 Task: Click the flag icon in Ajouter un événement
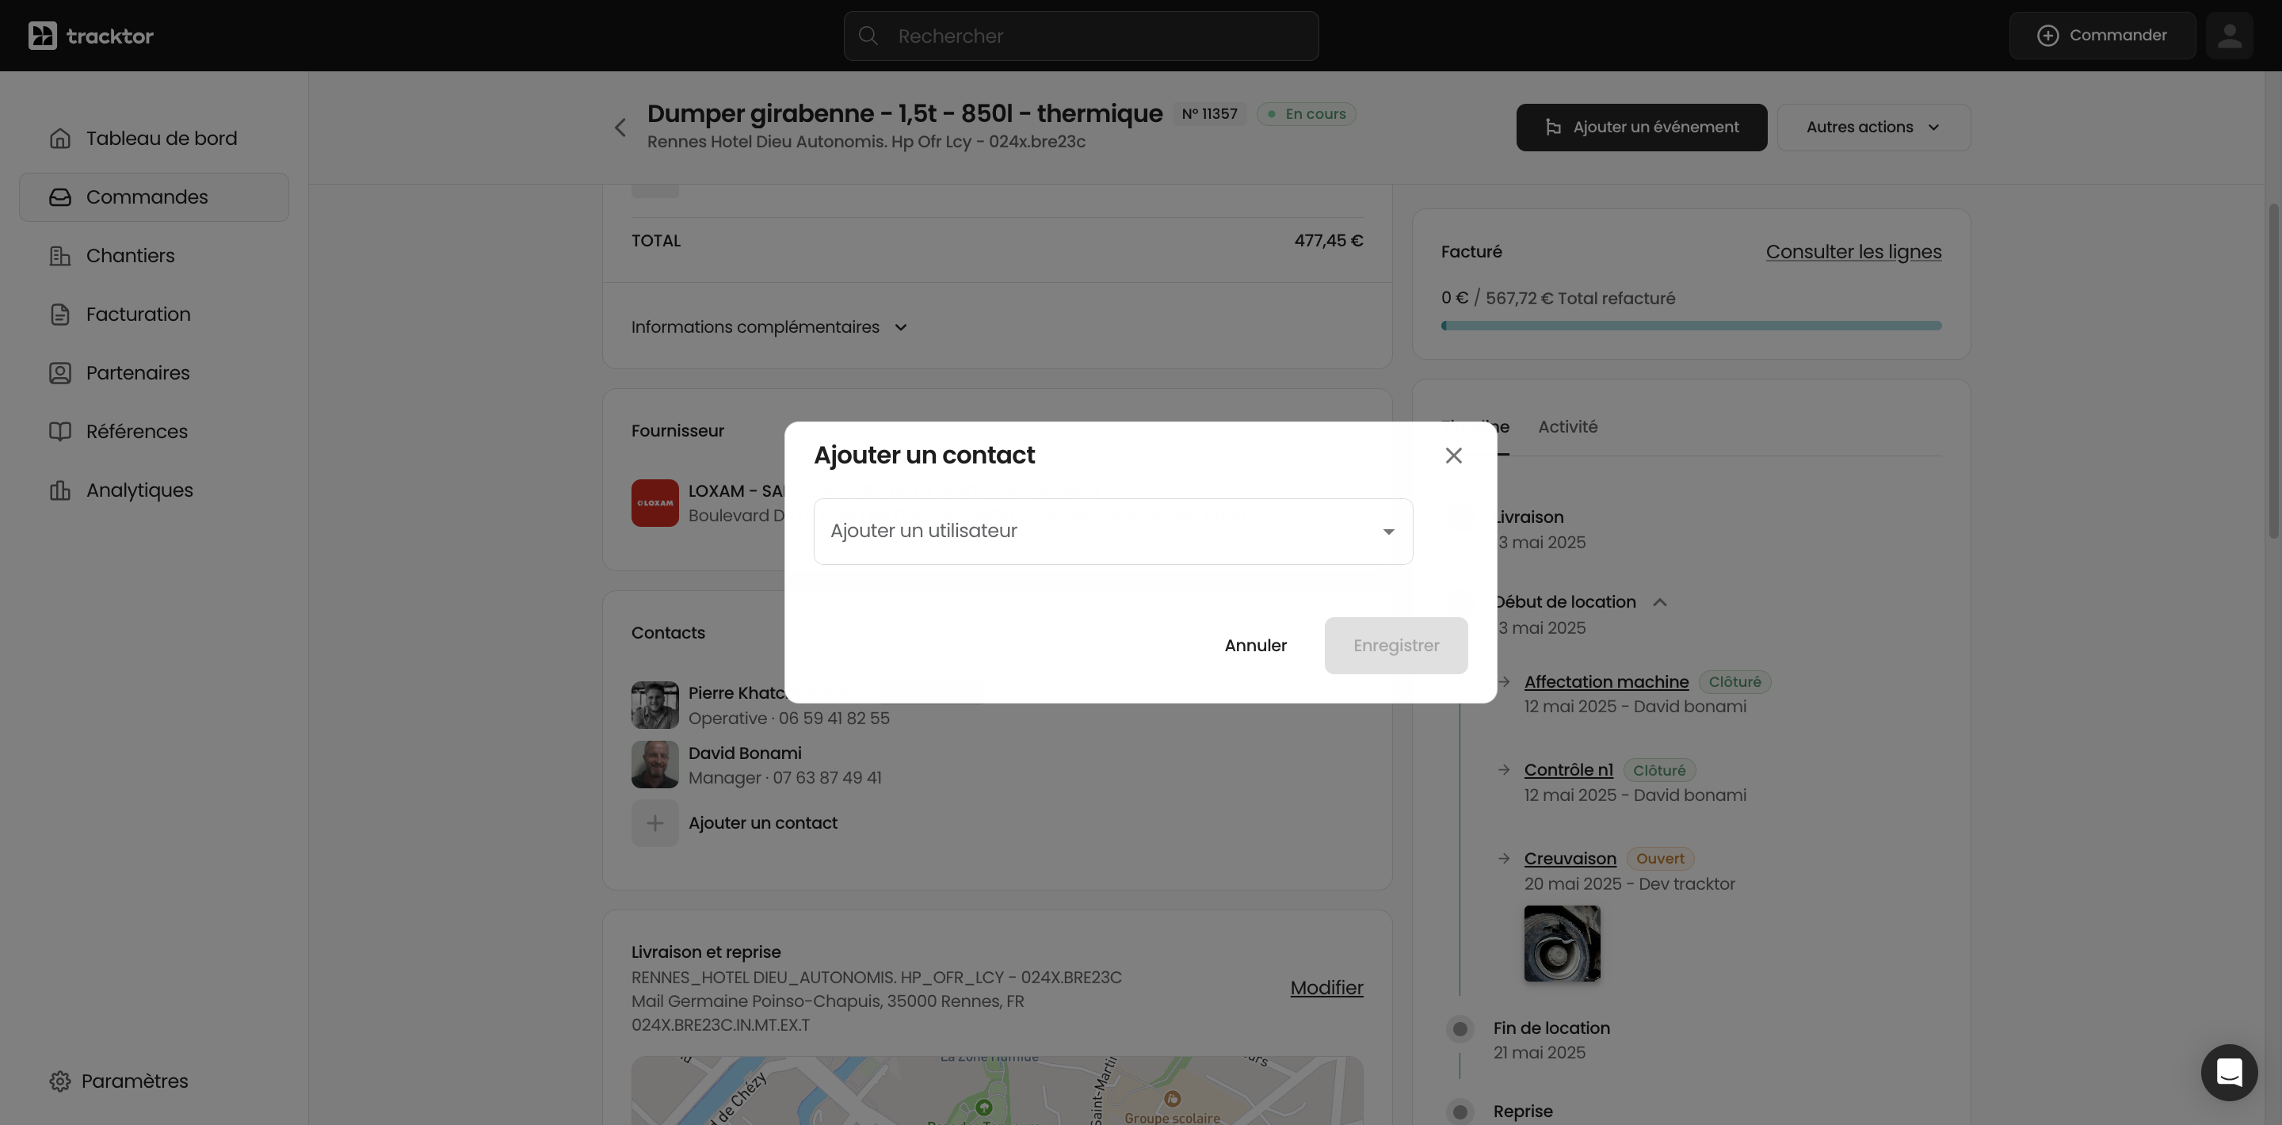[x=1553, y=127]
